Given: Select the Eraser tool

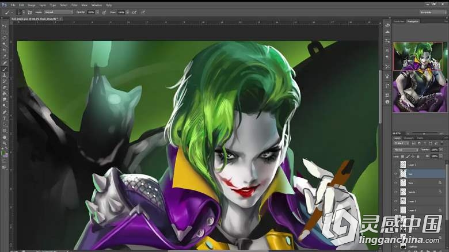Looking at the screenshot, I should 4,87.
